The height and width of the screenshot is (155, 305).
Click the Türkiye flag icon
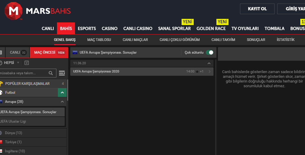click(x=1, y=142)
